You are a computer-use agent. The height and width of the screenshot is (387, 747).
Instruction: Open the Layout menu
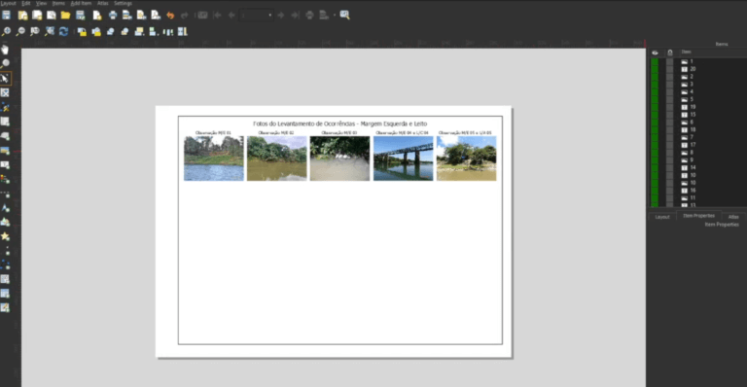point(8,3)
